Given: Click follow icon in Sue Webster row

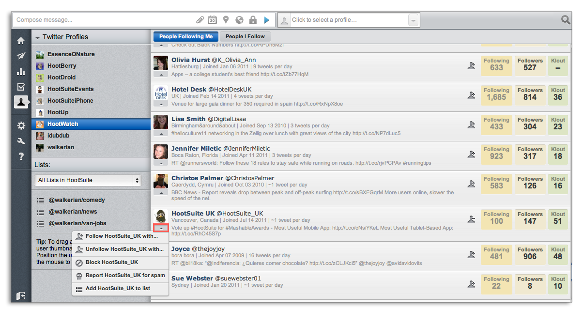Looking at the screenshot, I should coord(471,284).
